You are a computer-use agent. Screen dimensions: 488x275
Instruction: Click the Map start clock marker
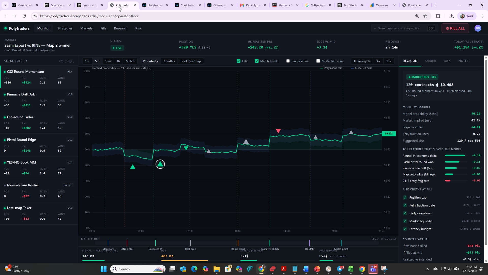pos(108,243)
